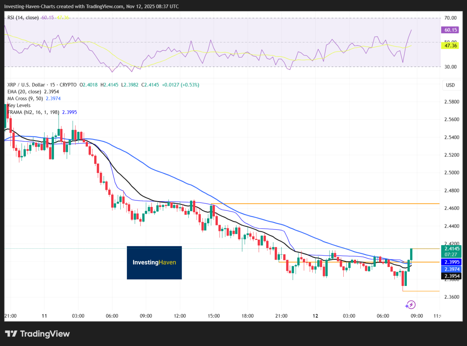Viewport: 467px width, 346px height.
Task: Click the 12:00 label on time axis
Action: point(180,316)
